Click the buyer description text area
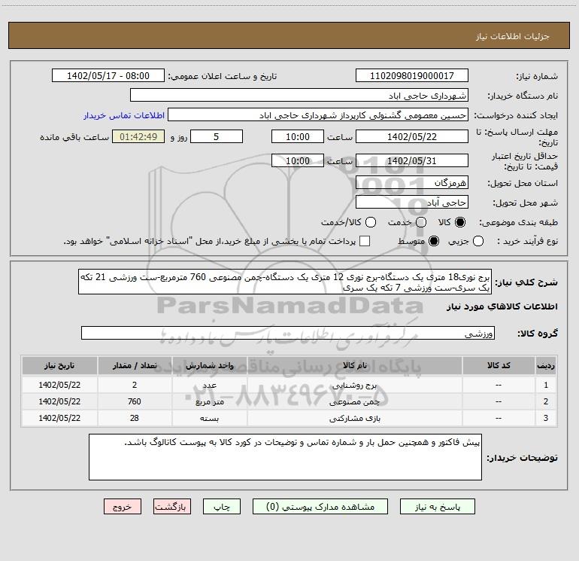Screen dimensions: 579x561 pos(285,457)
